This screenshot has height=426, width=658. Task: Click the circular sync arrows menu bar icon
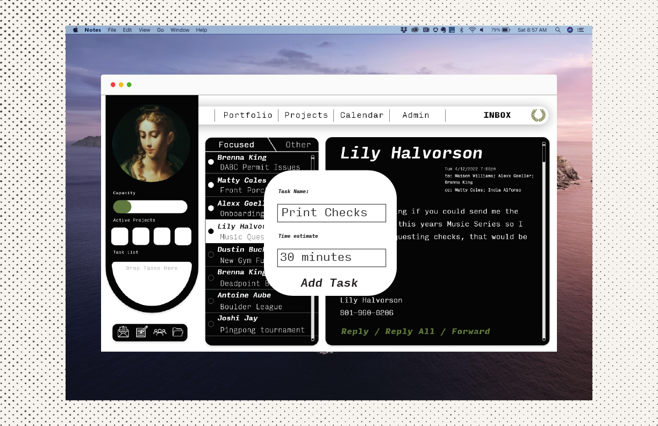click(x=435, y=30)
